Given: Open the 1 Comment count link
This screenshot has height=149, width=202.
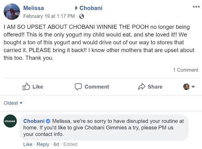Looking at the screenshot, I should (185, 70).
